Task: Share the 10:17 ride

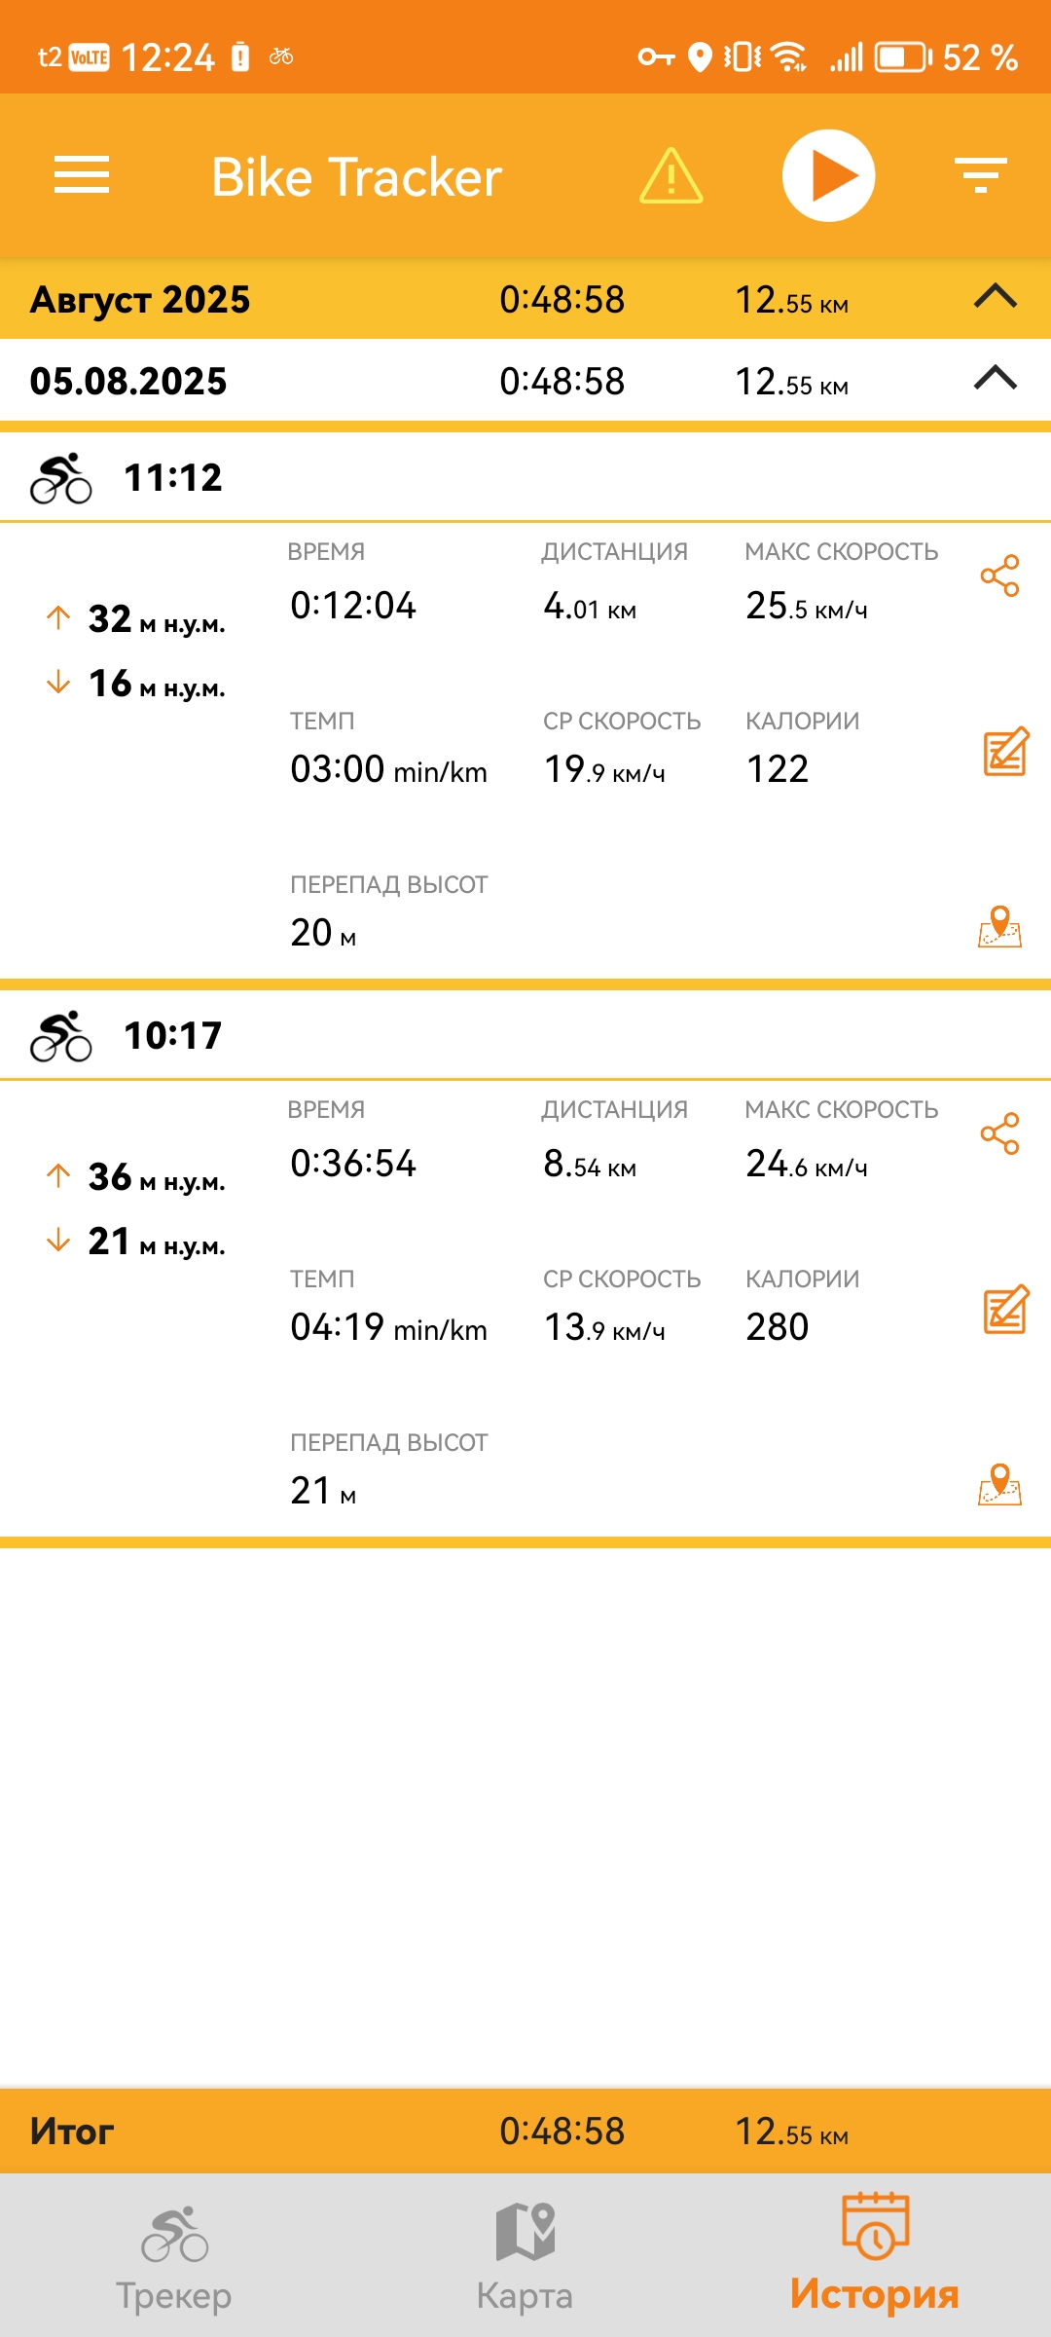Action: click(x=999, y=1133)
